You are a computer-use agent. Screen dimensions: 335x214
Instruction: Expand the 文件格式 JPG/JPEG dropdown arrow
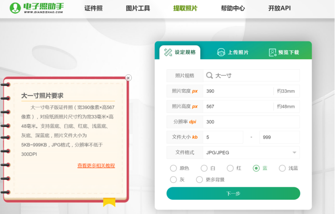pos(294,152)
